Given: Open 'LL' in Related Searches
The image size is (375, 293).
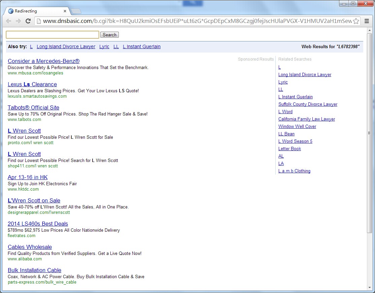Looking at the screenshot, I should coord(281,90).
